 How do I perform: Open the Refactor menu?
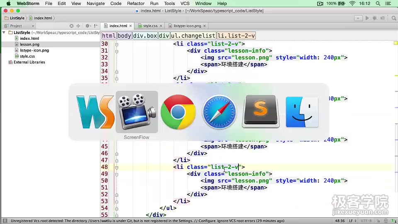136,4
